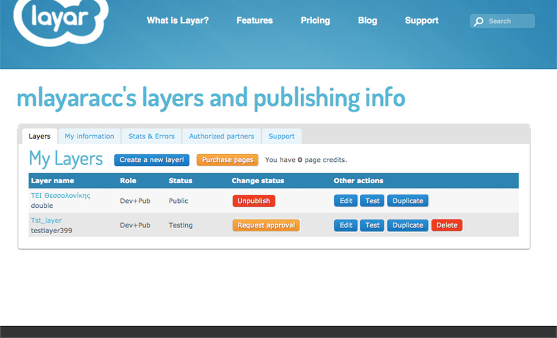Click the search magnifier icon
The height and width of the screenshot is (338, 557).
[x=479, y=21]
